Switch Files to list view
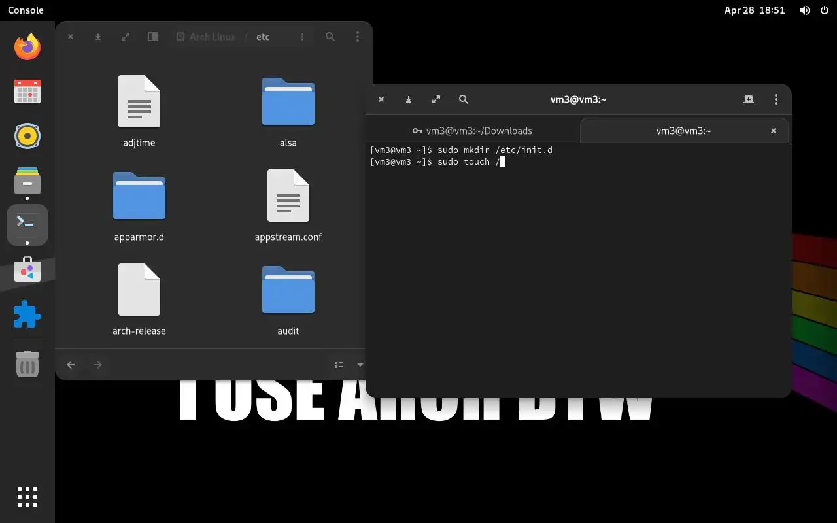Viewport: 837px width, 523px height. 339,365
